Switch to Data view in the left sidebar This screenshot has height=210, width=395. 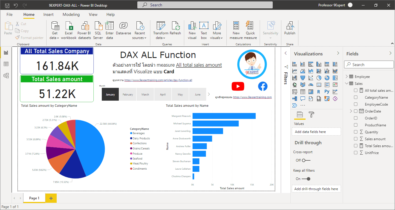(x=6, y=64)
